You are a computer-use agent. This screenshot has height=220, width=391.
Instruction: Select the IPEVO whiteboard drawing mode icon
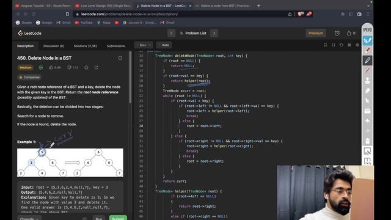(367, 40)
